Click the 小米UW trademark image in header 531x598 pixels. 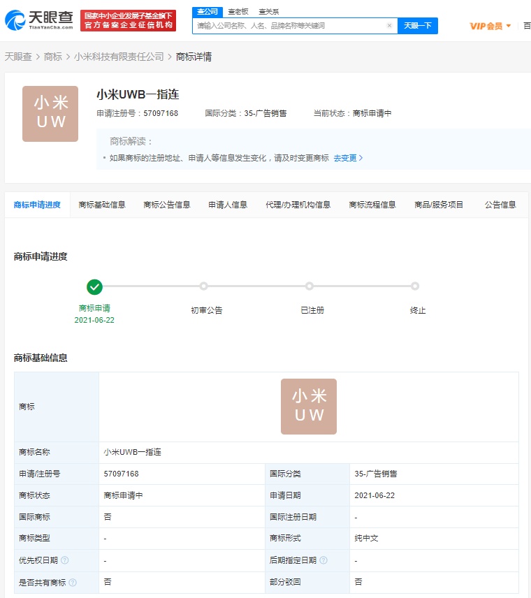click(x=50, y=114)
